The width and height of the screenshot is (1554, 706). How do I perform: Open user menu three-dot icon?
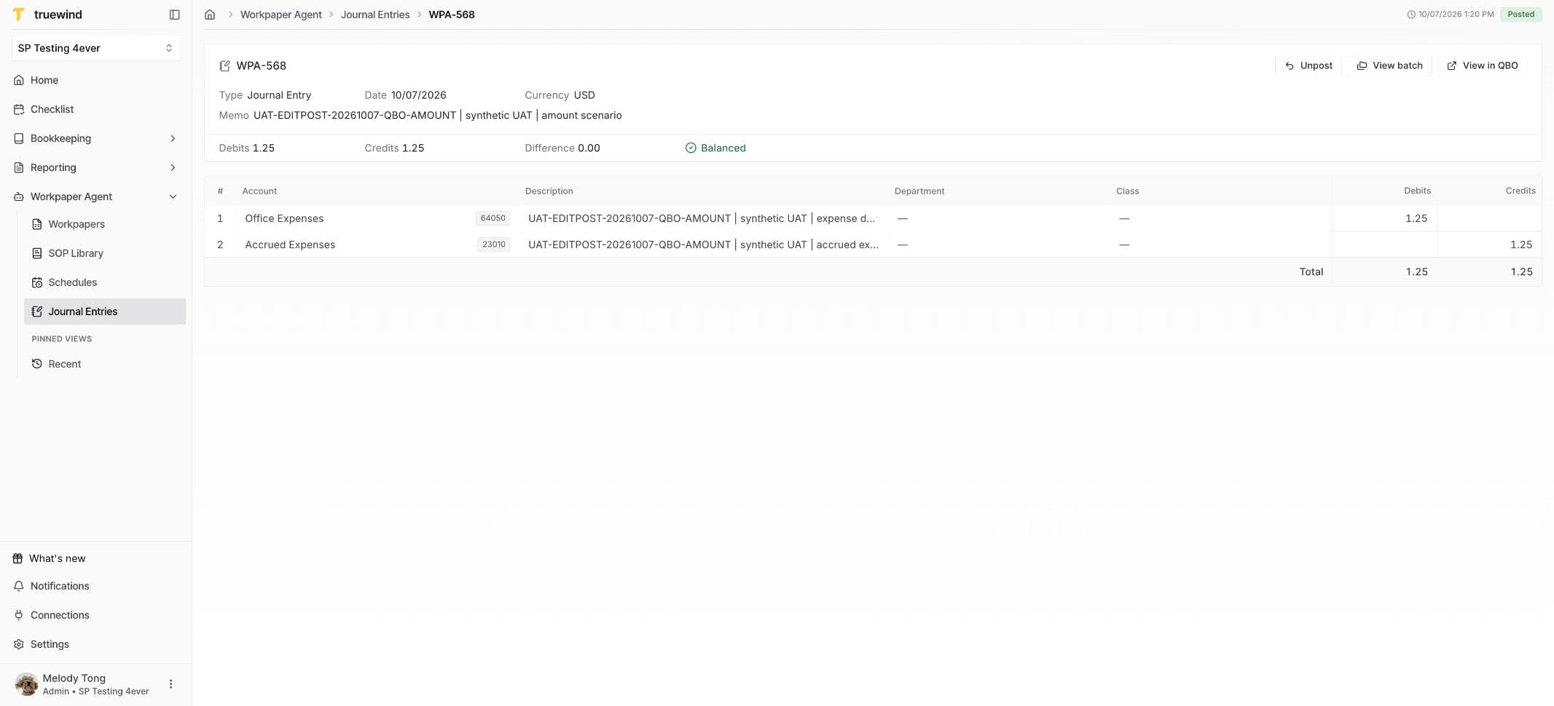click(x=170, y=684)
